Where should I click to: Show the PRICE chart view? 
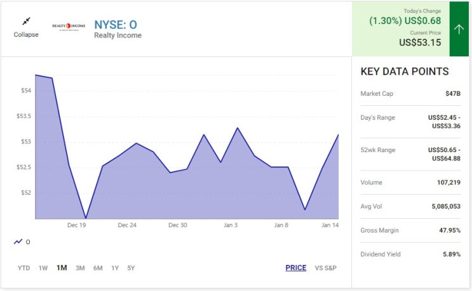[295, 268]
